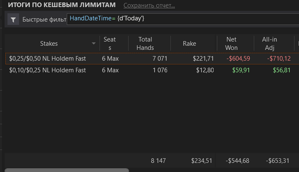This screenshot has width=299, height=172.
Task: Click into the HandDateTime filter input field
Action: pos(183,19)
